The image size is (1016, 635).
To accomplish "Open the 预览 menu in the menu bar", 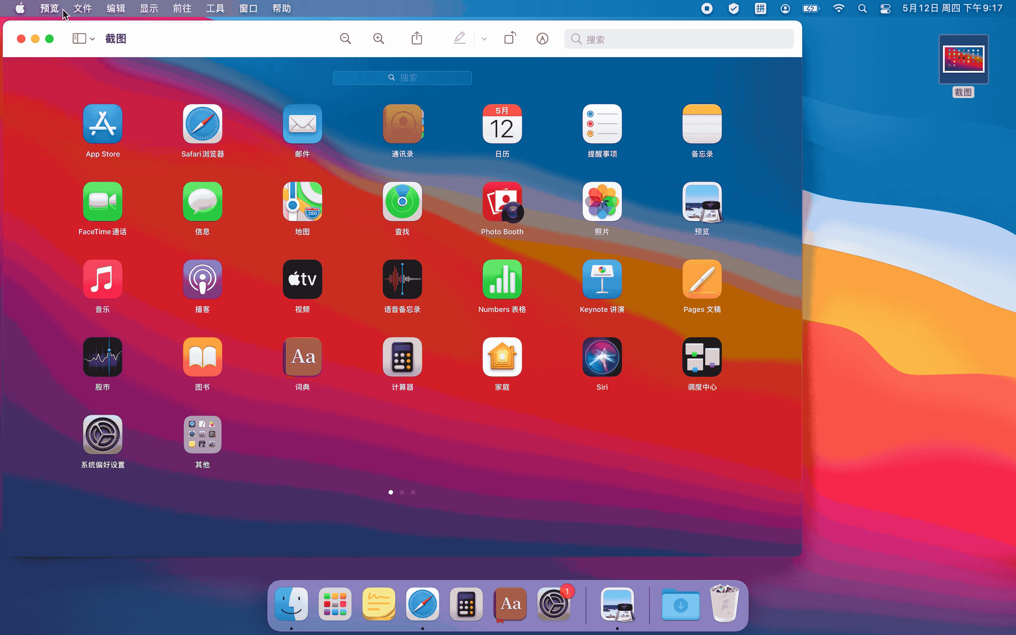I will coord(49,8).
